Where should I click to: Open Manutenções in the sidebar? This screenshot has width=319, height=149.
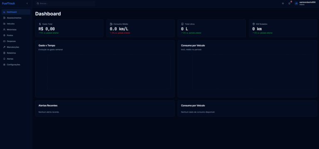[16, 47]
